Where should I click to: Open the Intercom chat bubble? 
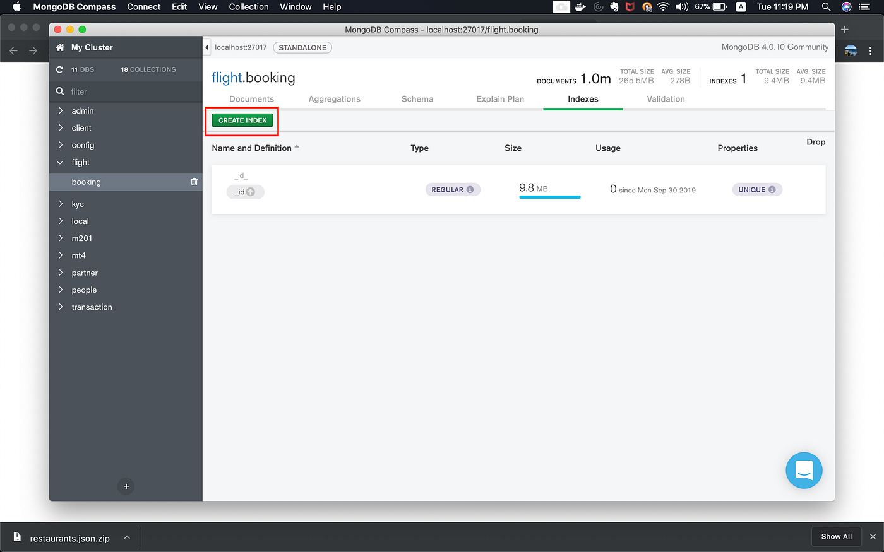[804, 470]
